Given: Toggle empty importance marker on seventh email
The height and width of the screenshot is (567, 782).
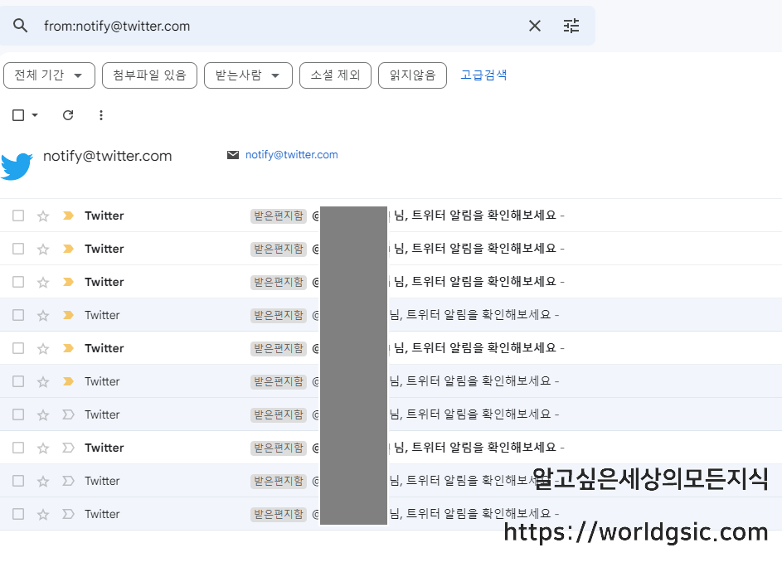Looking at the screenshot, I should click(68, 414).
